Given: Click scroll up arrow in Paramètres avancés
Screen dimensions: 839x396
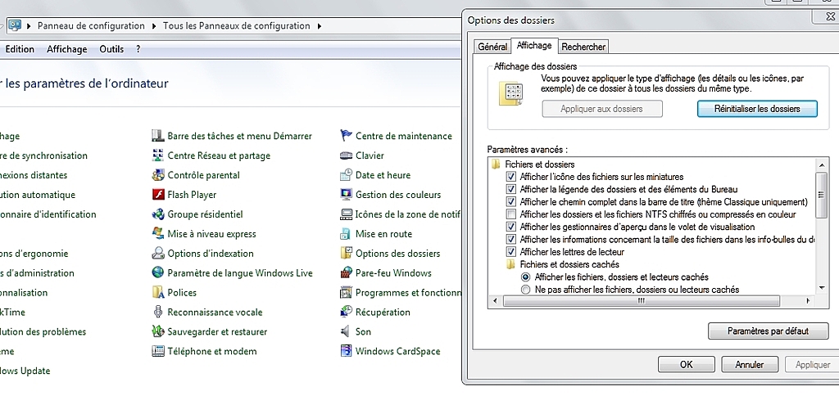Looking at the screenshot, I should click(x=822, y=164).
